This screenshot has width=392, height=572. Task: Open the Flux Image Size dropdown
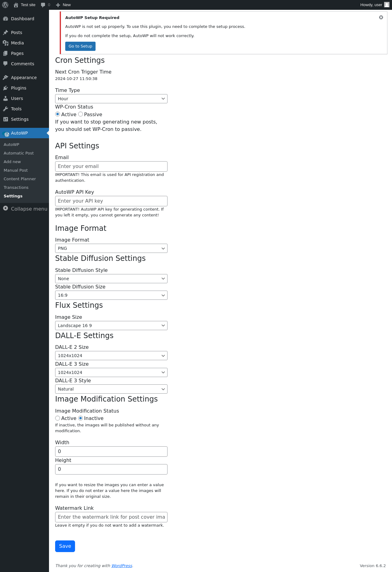point(111,326)
